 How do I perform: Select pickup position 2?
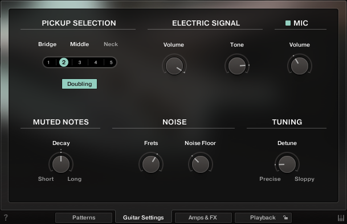64,63
